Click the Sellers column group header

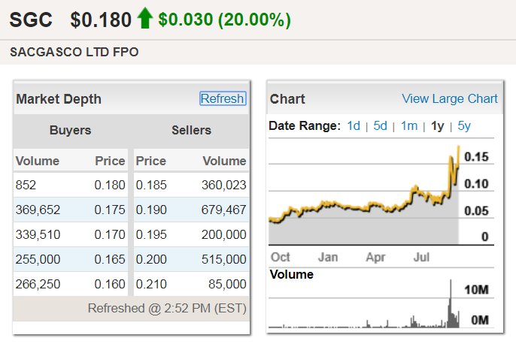pyautogui.click(x=191, y=130)
